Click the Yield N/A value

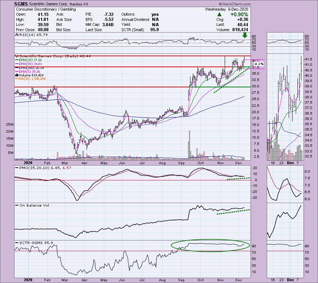[155, 24]
